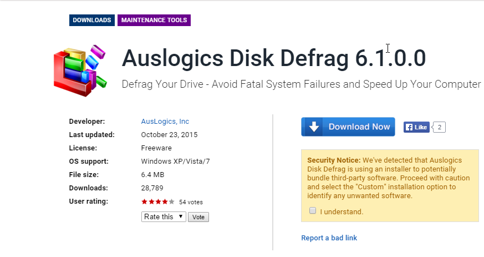484x257 pixels.
Task: Click the 'Report a bad link' link
Action: [x=329, y=238]
